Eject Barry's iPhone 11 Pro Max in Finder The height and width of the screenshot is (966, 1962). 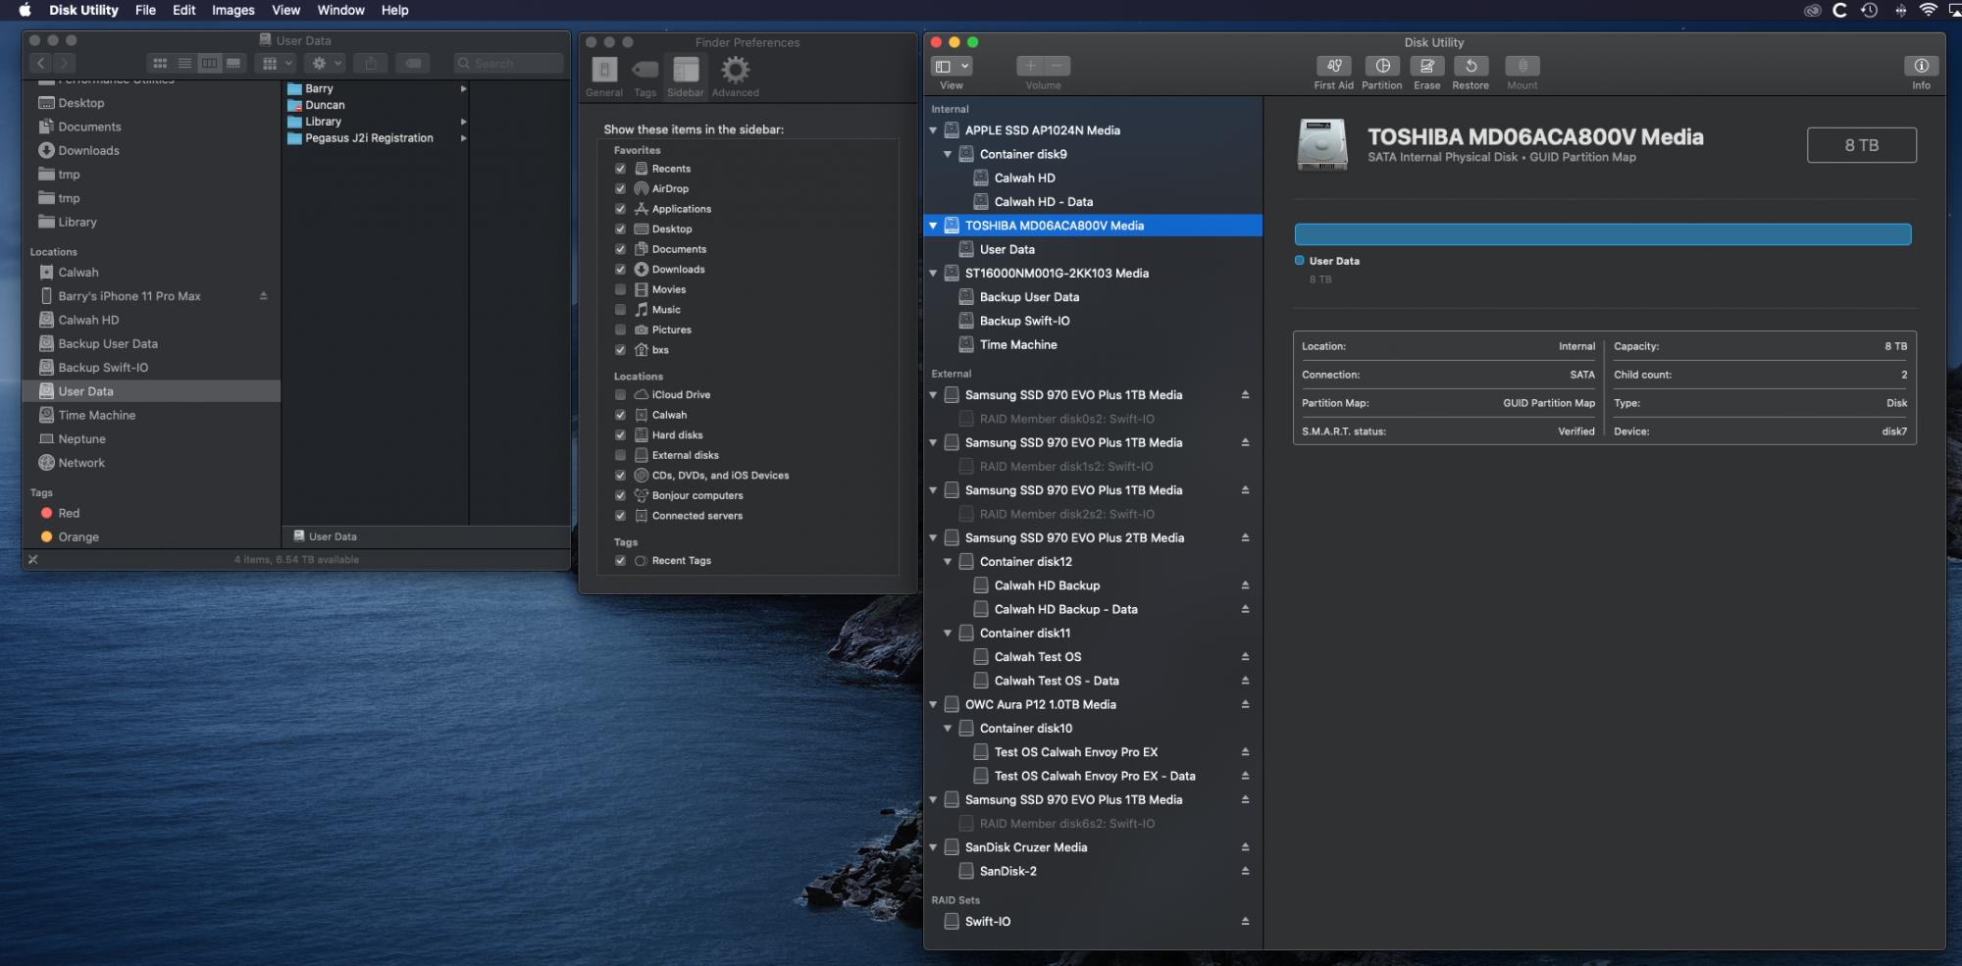coord(263,296)
